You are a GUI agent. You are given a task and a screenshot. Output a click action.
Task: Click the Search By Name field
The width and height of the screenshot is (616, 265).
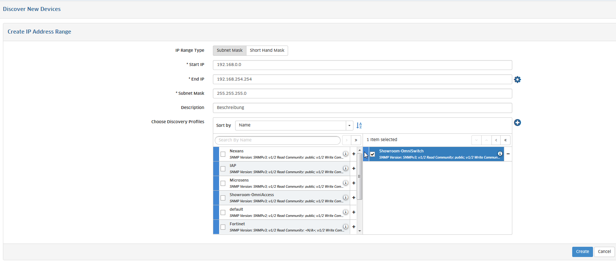(x=278, y=140)
